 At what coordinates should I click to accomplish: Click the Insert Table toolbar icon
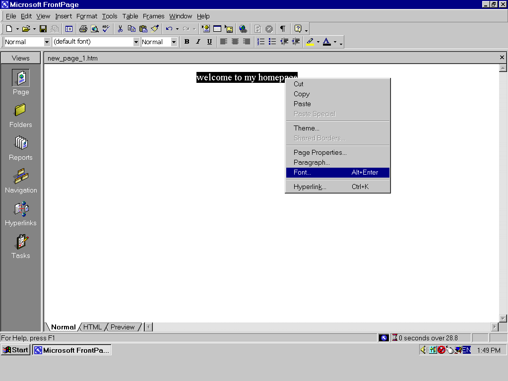click(x=217, y=29)
